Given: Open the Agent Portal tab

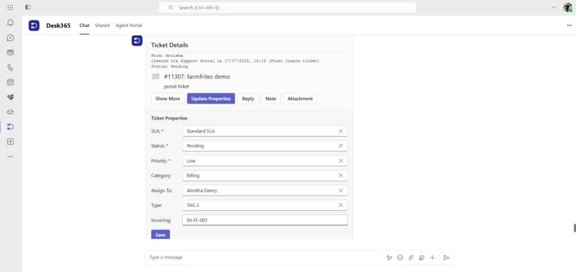Looking at the screenshot, I should pos(129,25).
